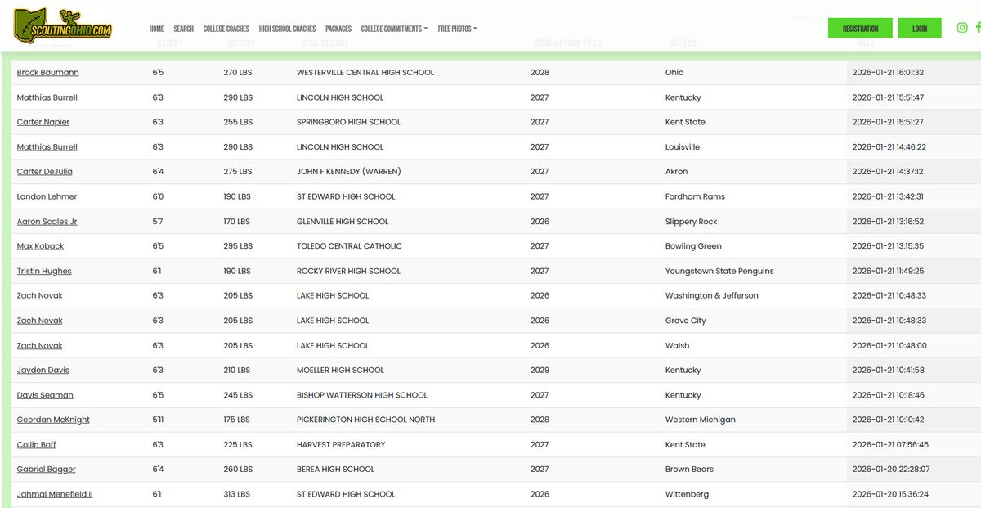
Task: Select the Bishop Watterson High School cell
Action: [x=362, y=395]
